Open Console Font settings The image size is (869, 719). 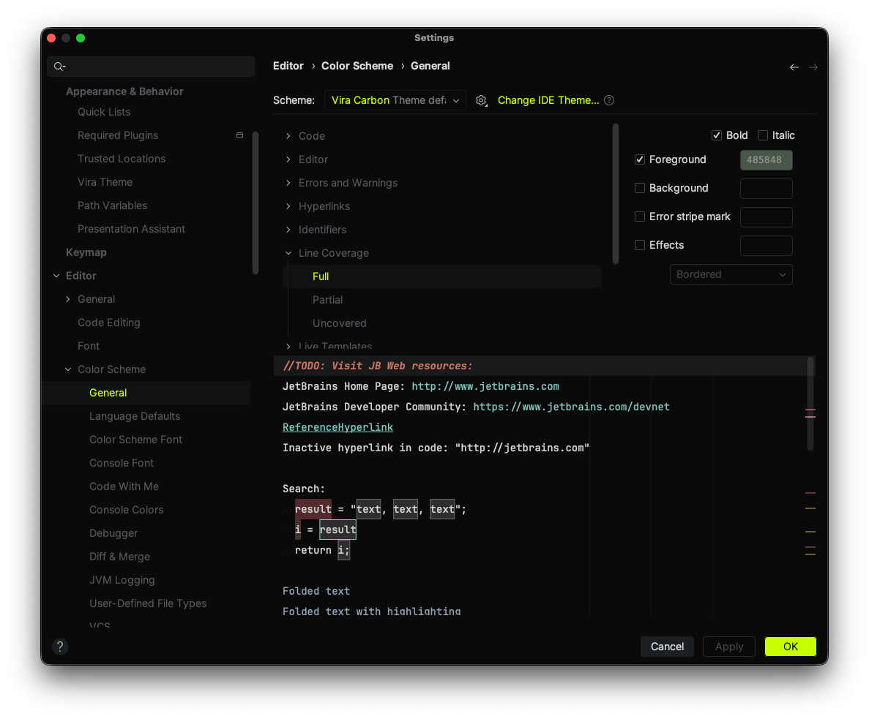pos(122,463)
